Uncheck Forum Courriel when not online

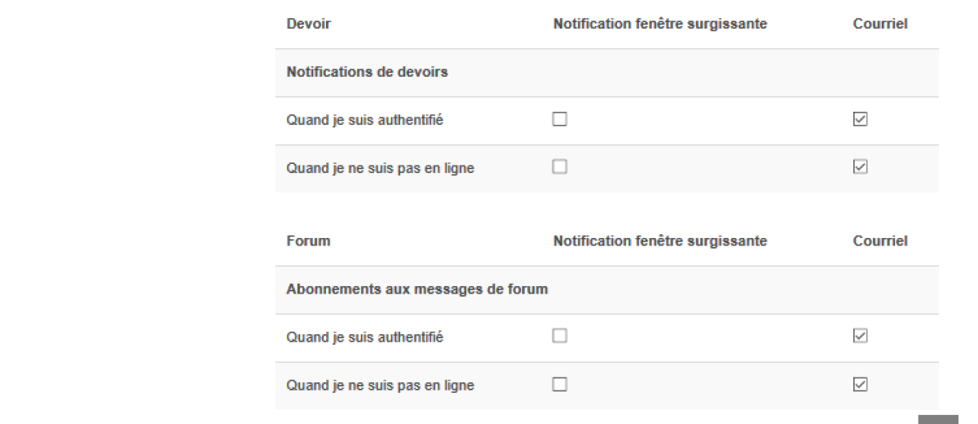(859, 384)
